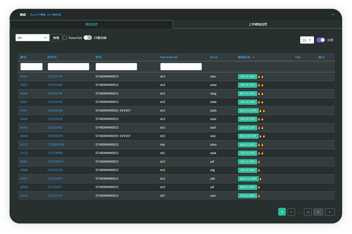Click the flame icon in row A008

pyautogui.click(x=259, y=187)
